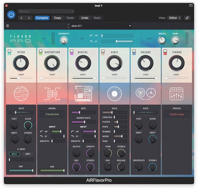Open the View Editor dropdown

[174, 18]
